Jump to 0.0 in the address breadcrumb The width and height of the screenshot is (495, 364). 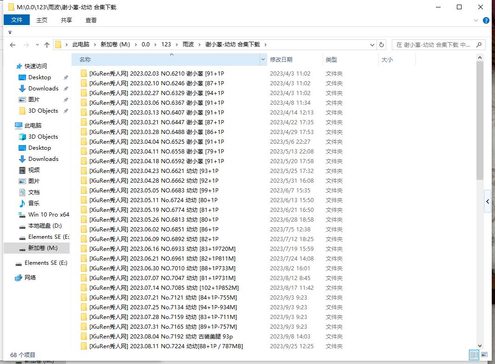(145, 45)
